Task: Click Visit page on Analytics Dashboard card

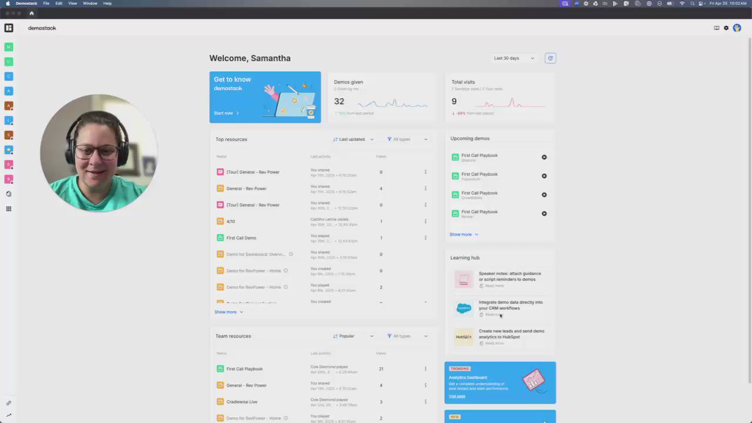Action: click(x=457, y=396)
